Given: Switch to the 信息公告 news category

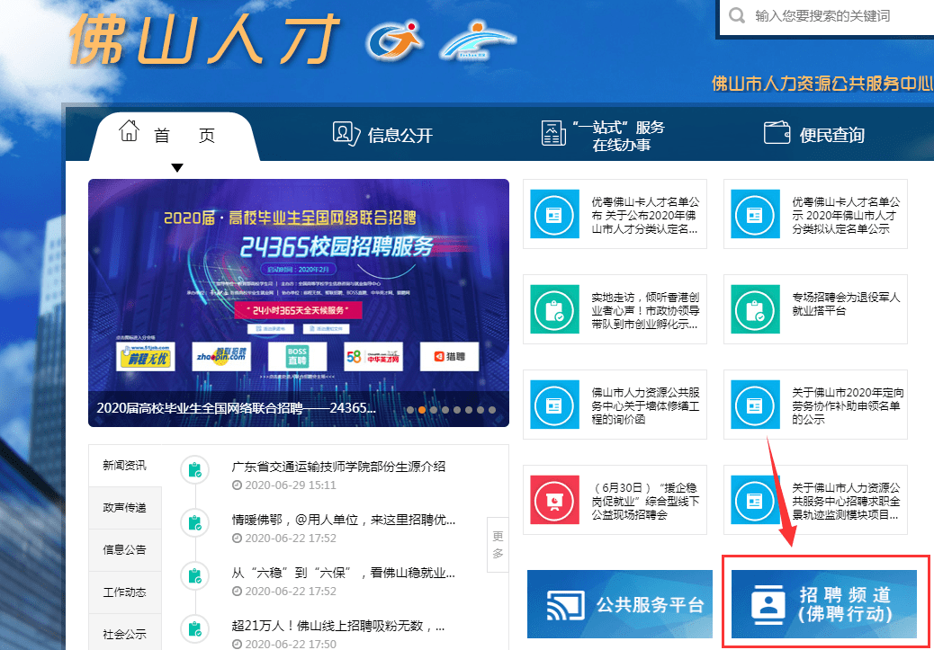Looking at the screenshot, I should pos(124,550).
